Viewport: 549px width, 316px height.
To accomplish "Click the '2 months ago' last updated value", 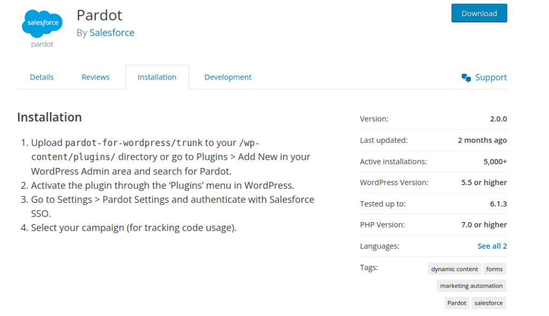I will click(482, 140).
